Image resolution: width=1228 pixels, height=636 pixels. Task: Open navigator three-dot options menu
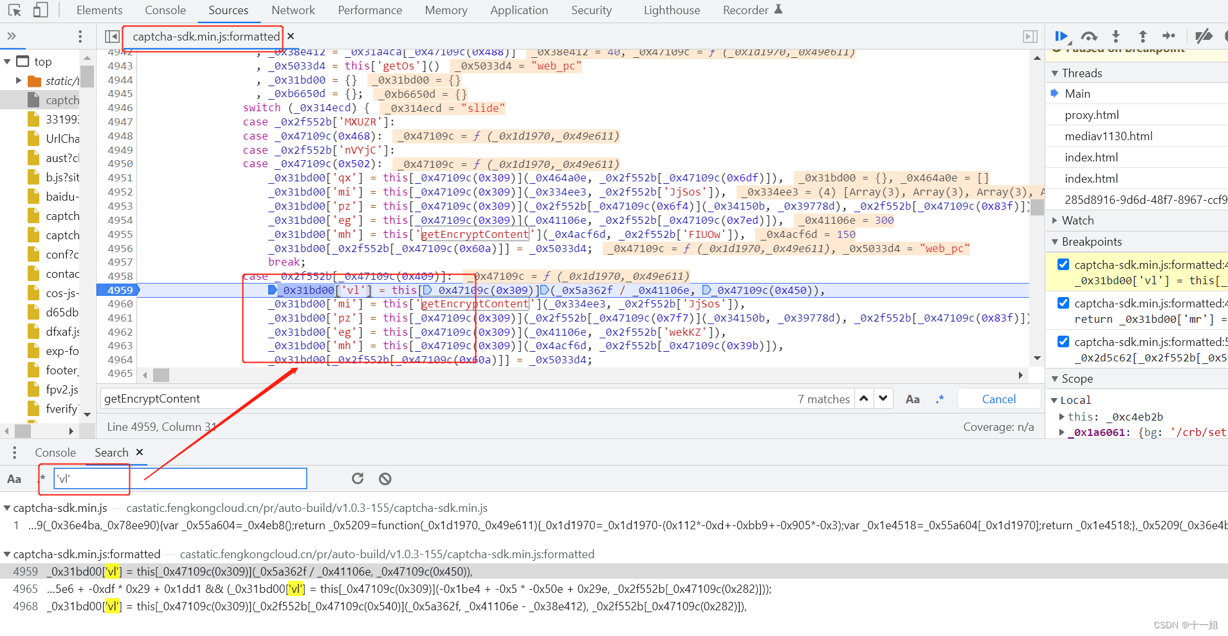[x=80, y=36]
